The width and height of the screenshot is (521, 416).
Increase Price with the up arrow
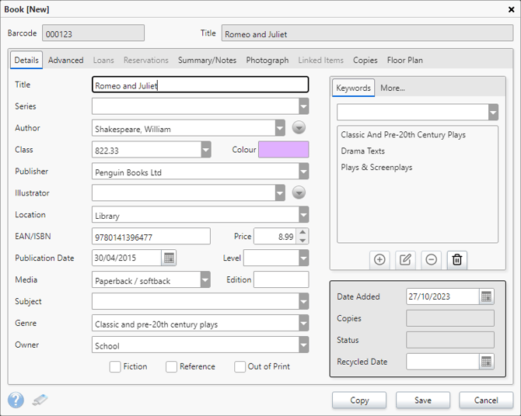pyautogui.click(x=302, y=232)
